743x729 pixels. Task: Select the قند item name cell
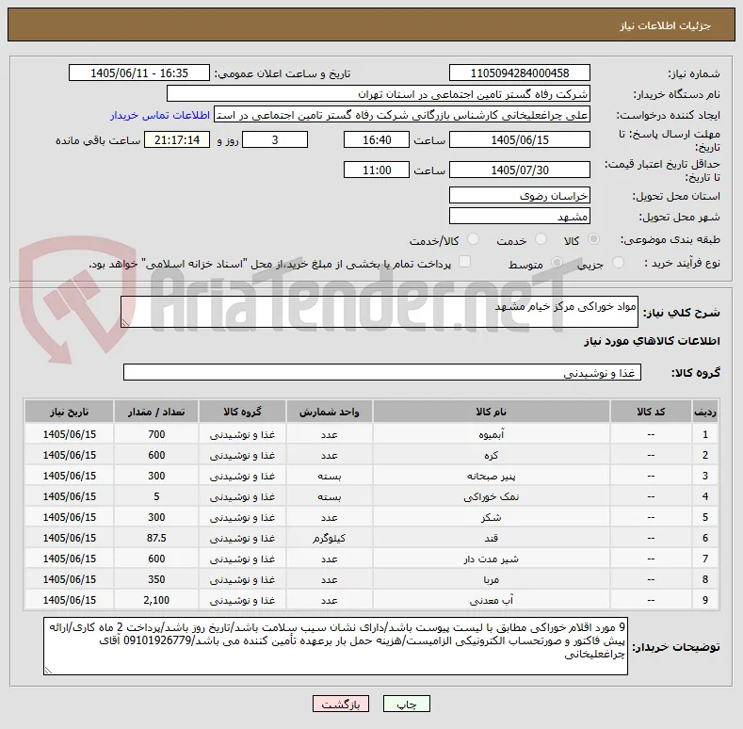[x=491, y=538]
